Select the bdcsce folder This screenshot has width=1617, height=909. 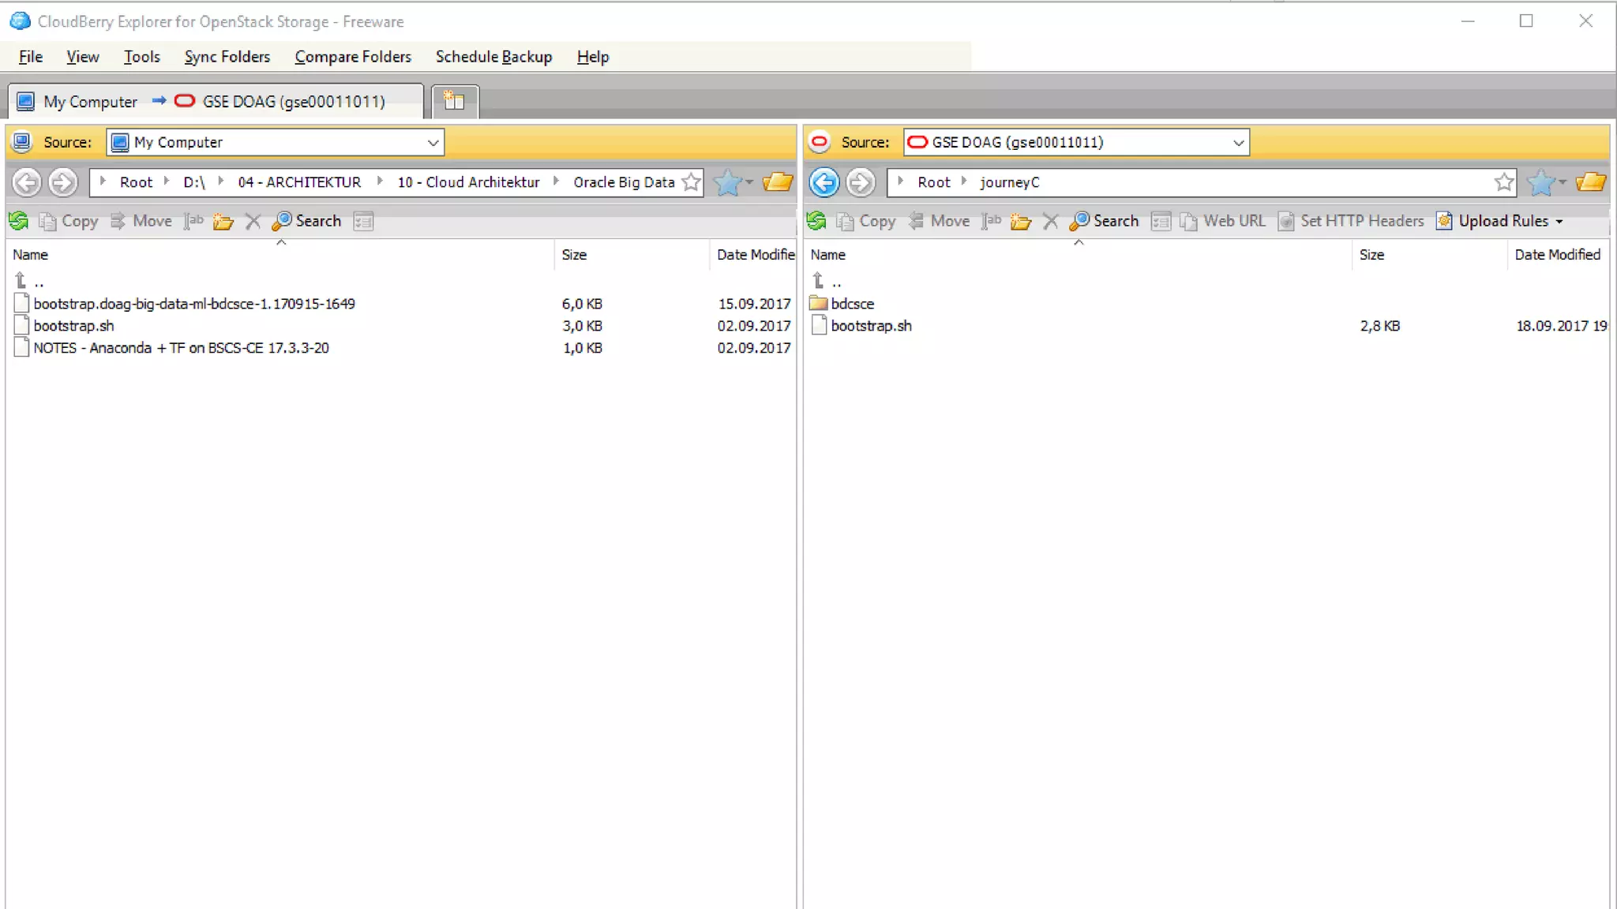click(x=852, y=304)
